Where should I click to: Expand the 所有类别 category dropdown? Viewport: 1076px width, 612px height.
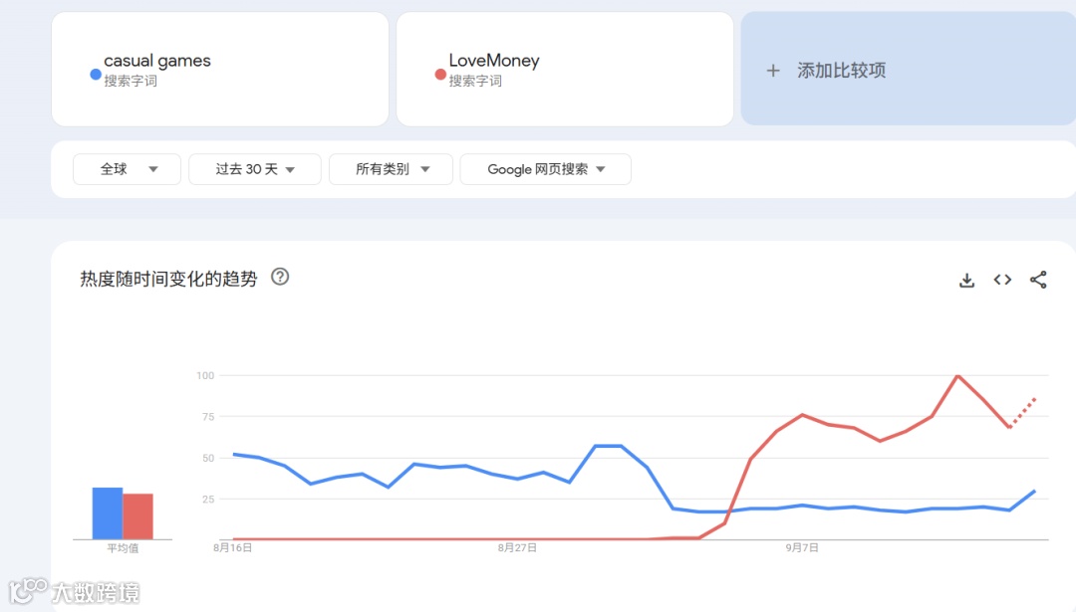pos(391,169)
